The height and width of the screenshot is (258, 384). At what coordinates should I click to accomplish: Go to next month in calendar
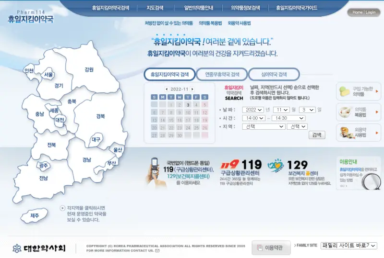(192, 89)
